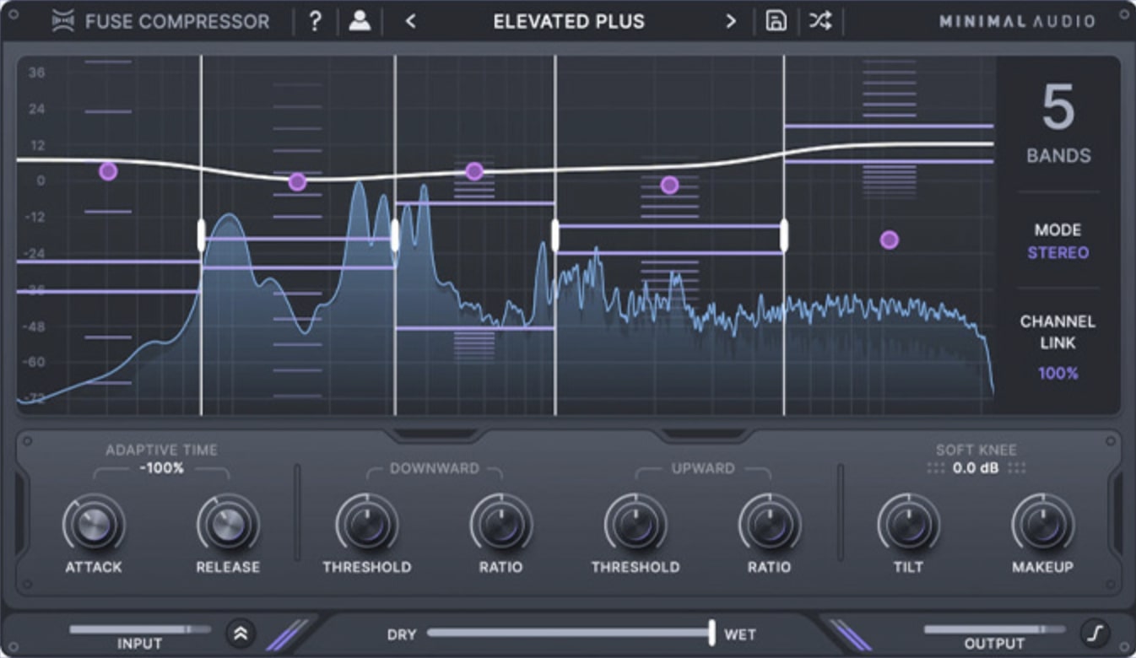Viewport: 1136px width, 658px height.
Task: Click the Upward Ratio knob
Action: [x=769, y=524]
